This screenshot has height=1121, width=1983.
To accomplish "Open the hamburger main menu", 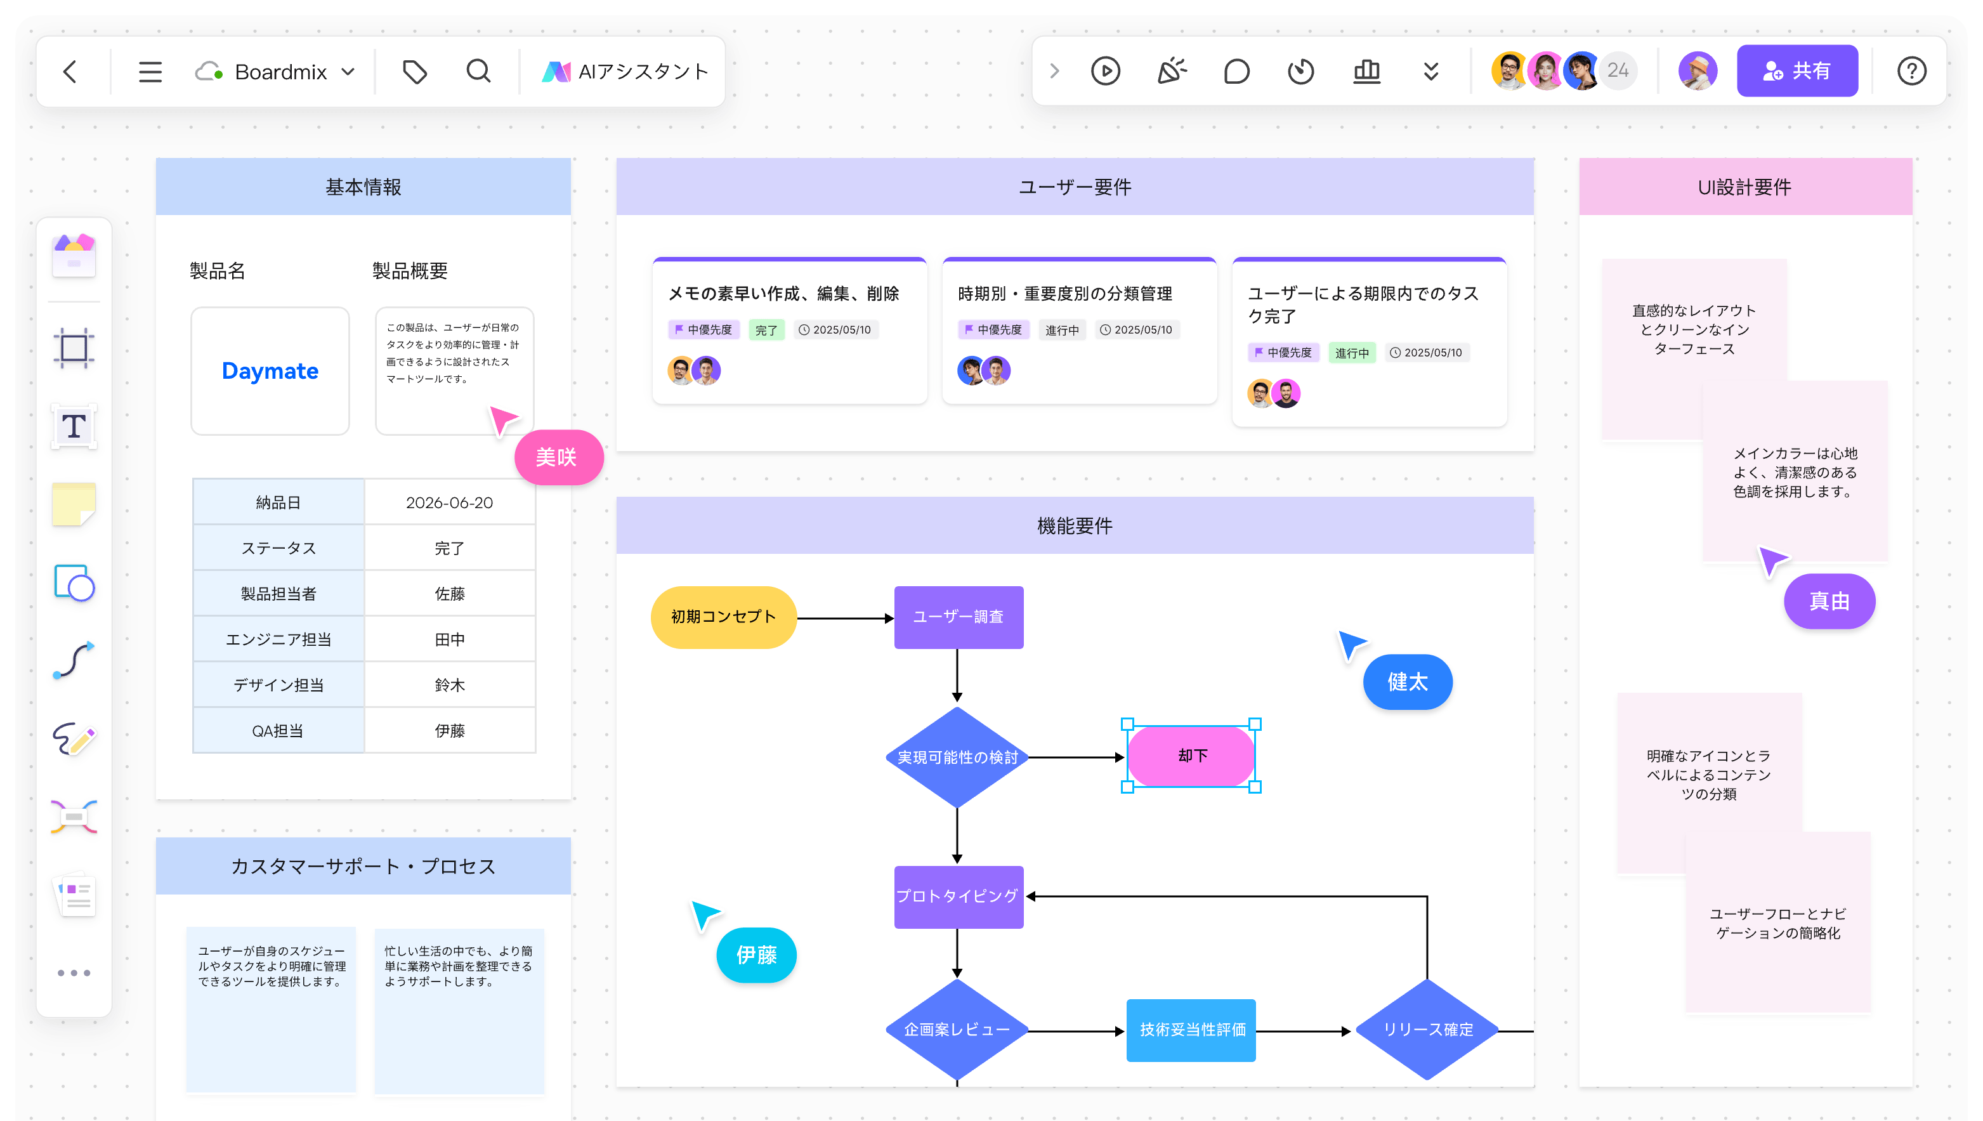I will (150, 72).
